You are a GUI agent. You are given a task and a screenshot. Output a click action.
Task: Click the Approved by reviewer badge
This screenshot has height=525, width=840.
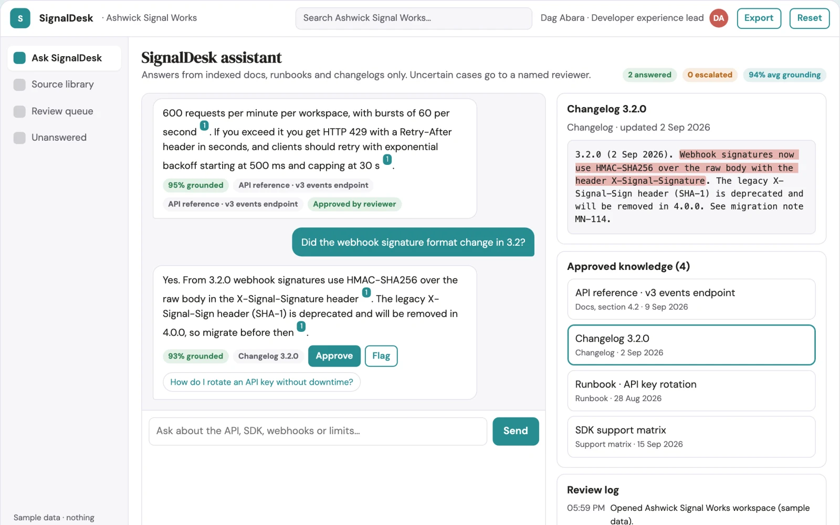(x=354, y=204)
